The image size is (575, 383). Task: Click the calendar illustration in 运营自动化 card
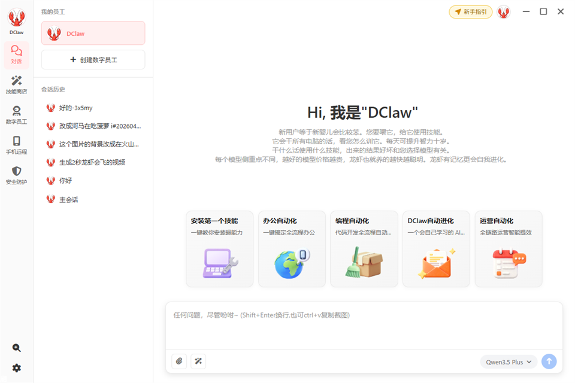(509, 263)
